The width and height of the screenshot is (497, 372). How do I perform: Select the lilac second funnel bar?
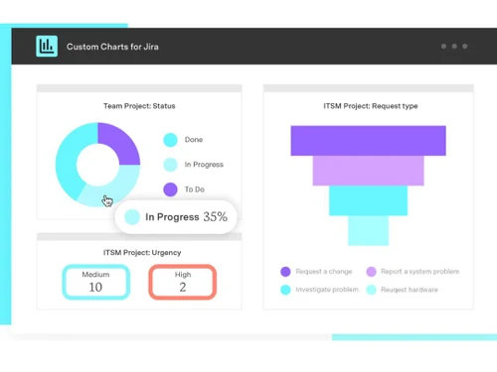(369, 171)
